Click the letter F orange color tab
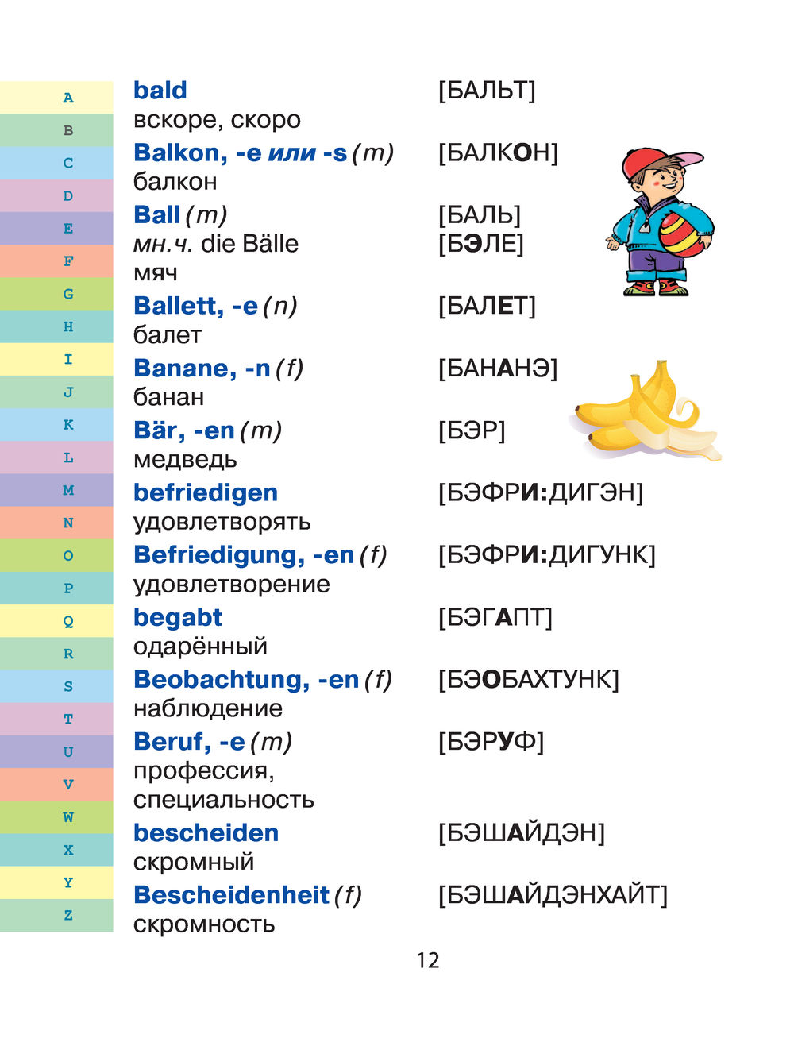Screen dimensions: 794x1046 (x=67, y=261)
